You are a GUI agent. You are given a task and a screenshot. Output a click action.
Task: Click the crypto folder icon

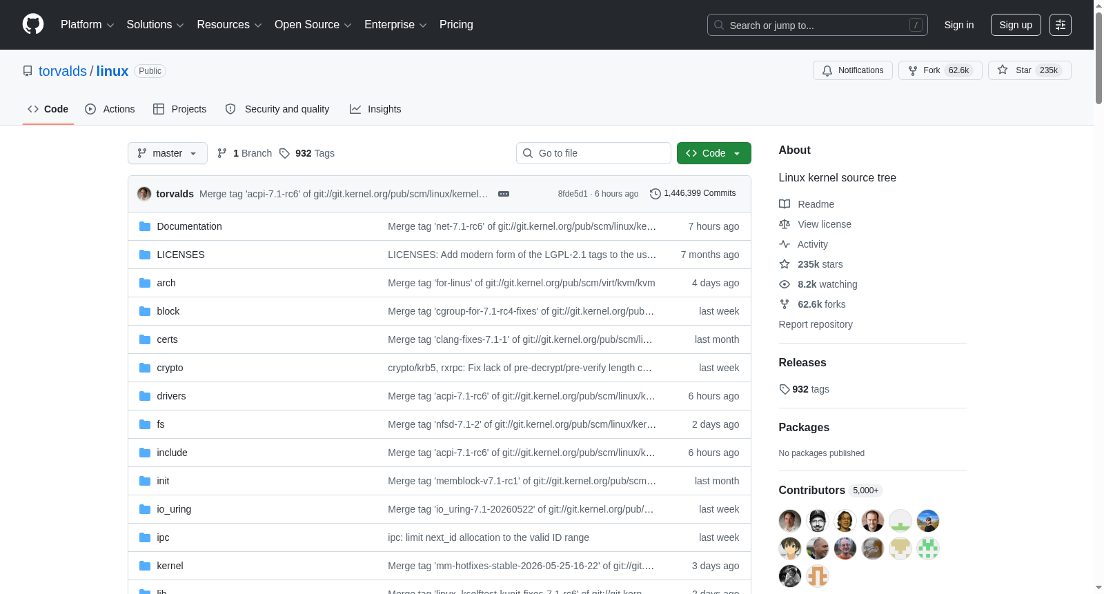(145, 368)
